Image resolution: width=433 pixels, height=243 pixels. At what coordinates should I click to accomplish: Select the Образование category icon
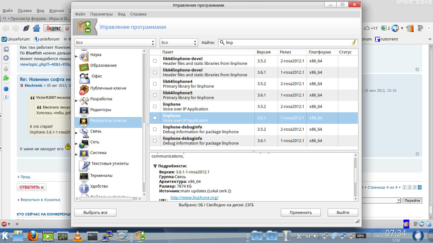point(84,66)
